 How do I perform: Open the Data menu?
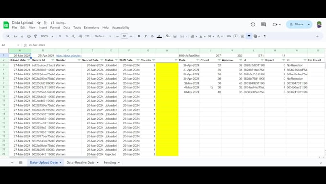(67, 27)
